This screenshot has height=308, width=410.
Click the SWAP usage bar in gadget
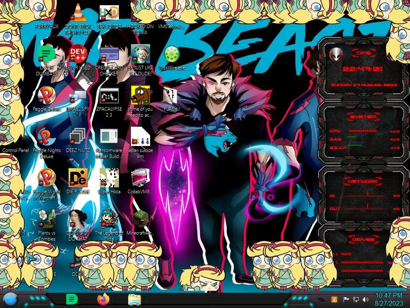click(354, 145)
